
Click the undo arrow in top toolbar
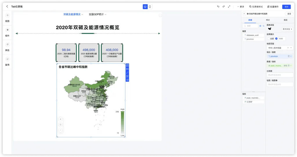[x=218, y=7]
